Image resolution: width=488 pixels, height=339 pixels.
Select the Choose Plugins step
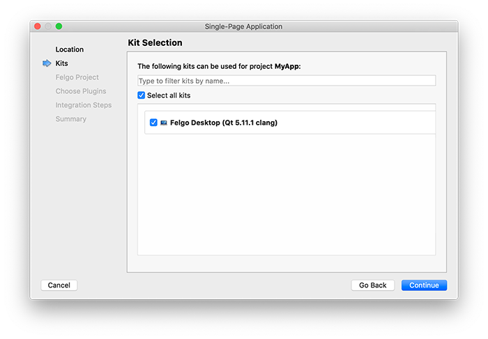point(81,91)
